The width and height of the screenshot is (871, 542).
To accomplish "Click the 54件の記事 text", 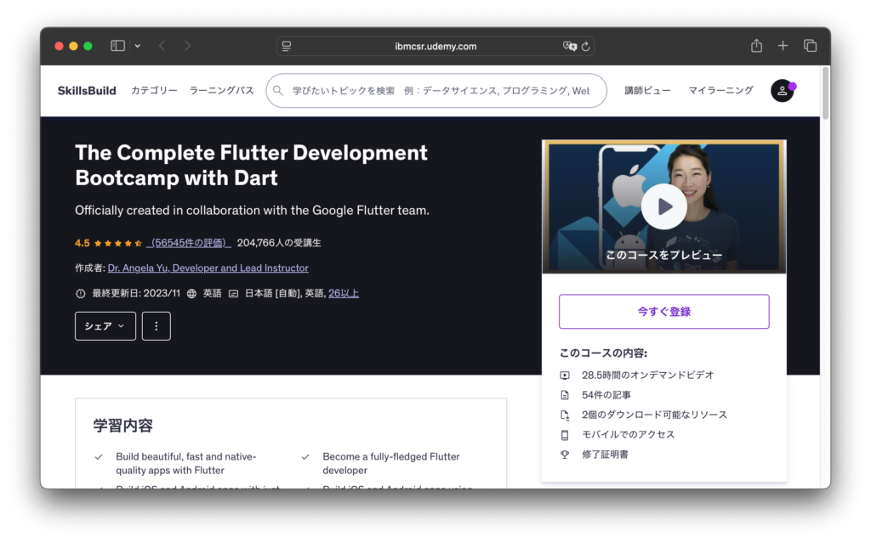I will coord(606,395).
